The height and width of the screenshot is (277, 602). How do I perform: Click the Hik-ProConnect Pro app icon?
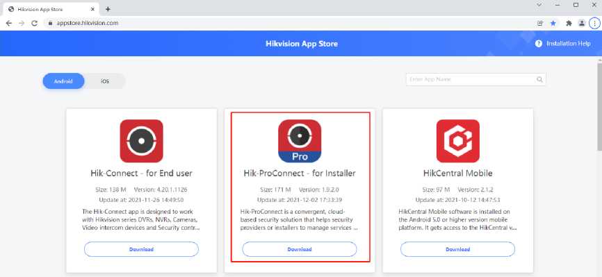(300, 141)
